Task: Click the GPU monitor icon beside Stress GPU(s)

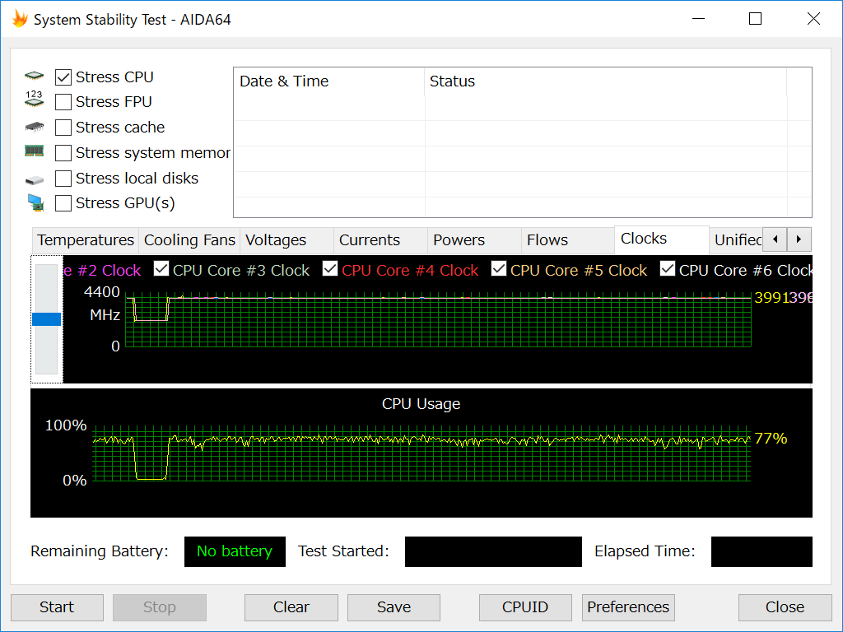Action: click(35, 202)
